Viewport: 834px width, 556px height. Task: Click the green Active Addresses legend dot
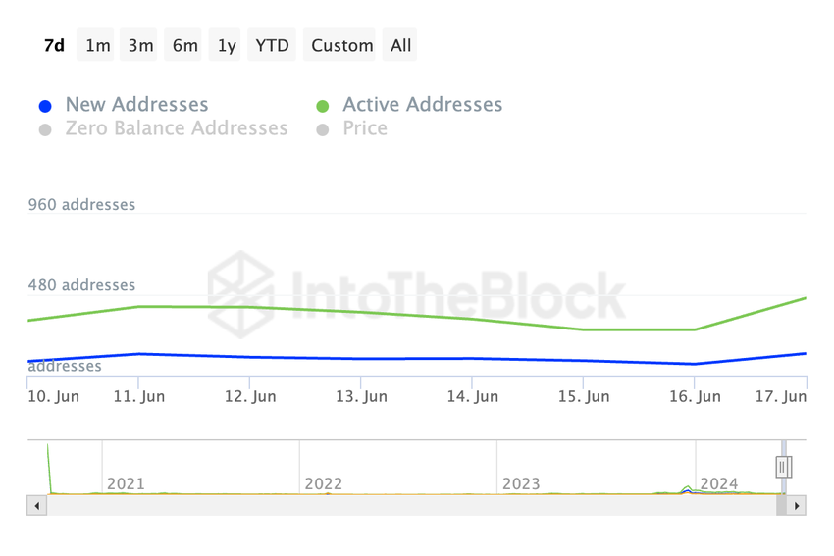pyautogui.click(x=322, y=106)
